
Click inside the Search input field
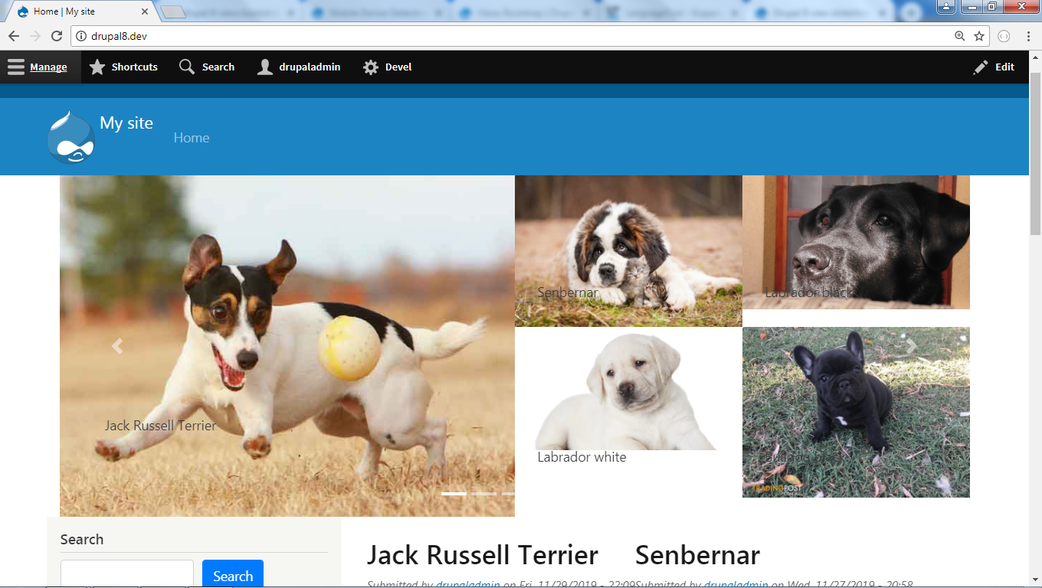(x=126, y=575)
